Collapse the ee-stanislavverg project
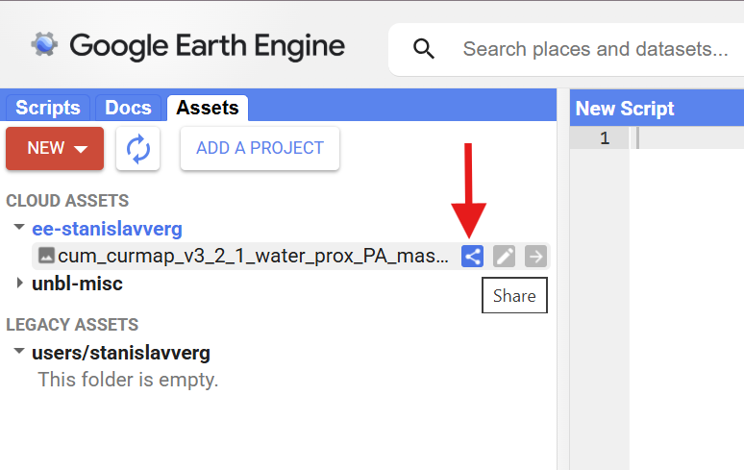The image size is (744, 470). 19,229
